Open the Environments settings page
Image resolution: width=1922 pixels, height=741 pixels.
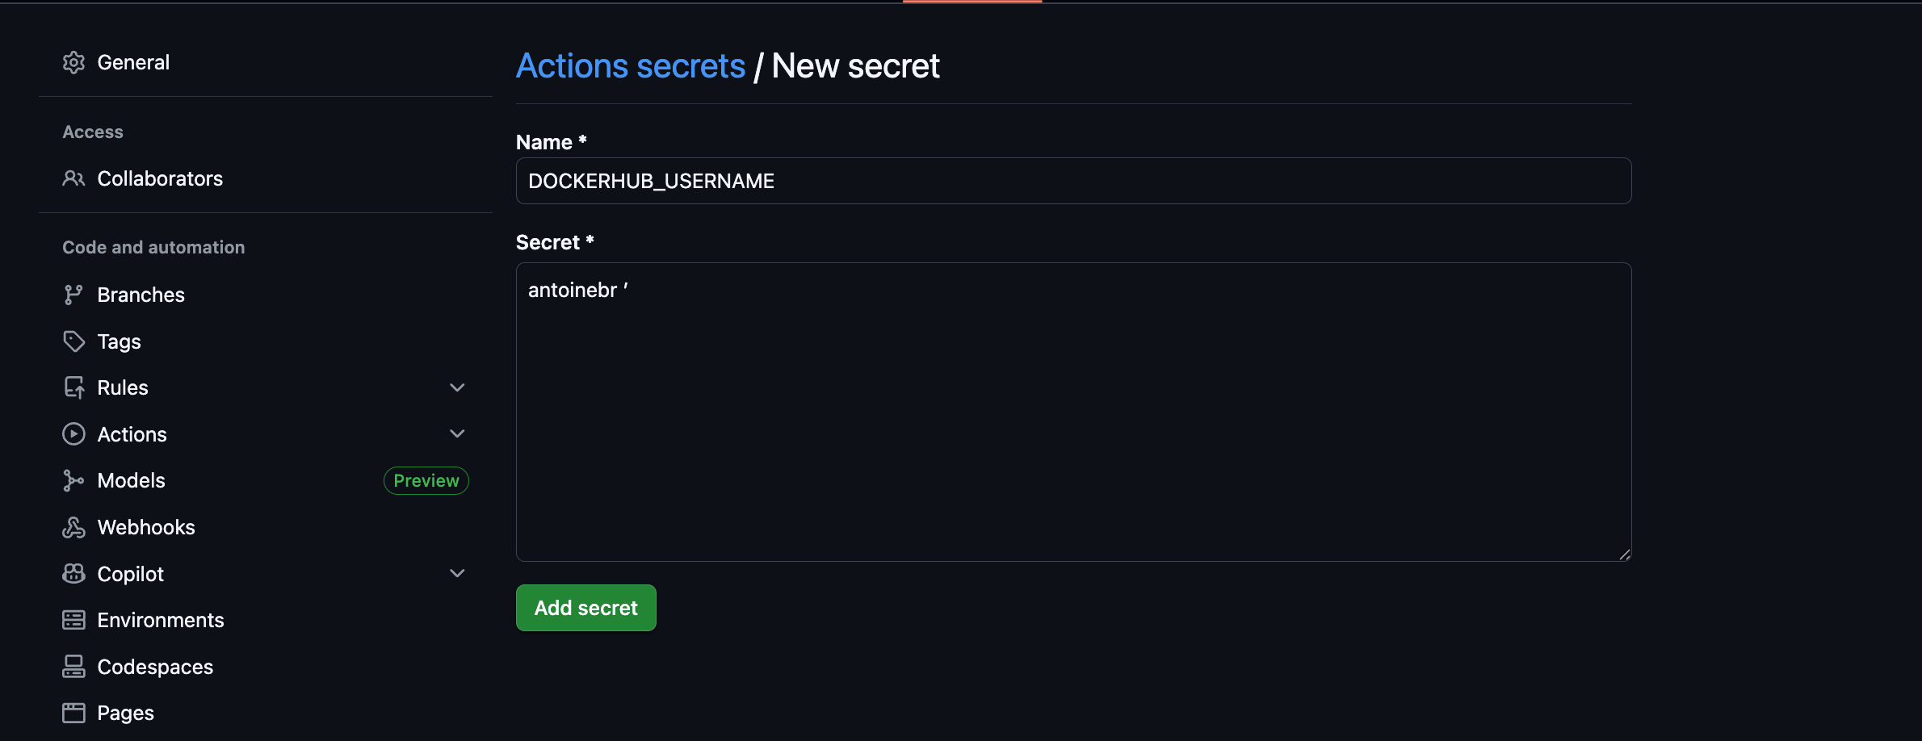[161, 620]
